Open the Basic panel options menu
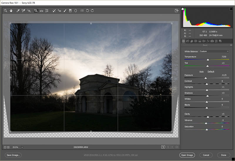Image resolution: width=235 pixels, height=161 pixels. (x=231, y=45)
